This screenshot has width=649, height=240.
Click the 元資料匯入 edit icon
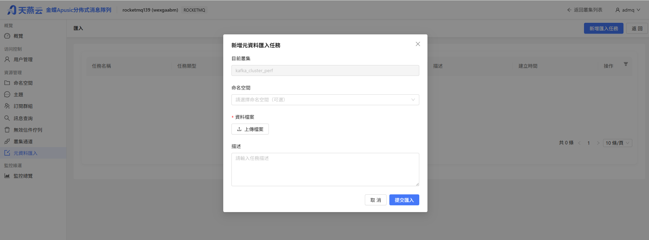point(7,153)
